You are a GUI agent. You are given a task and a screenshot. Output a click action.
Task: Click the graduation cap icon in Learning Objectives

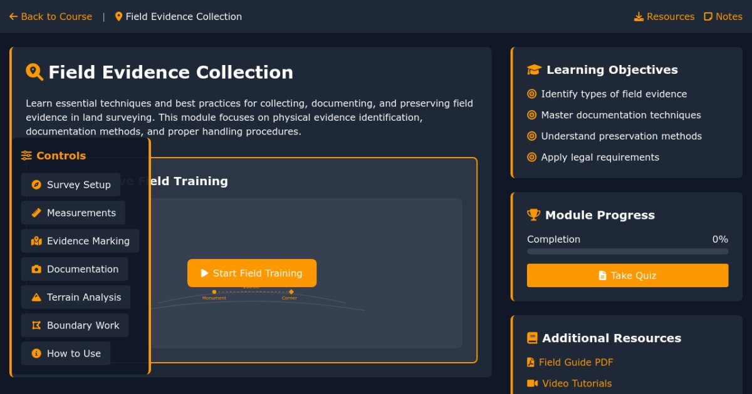(x=533, y=69)
